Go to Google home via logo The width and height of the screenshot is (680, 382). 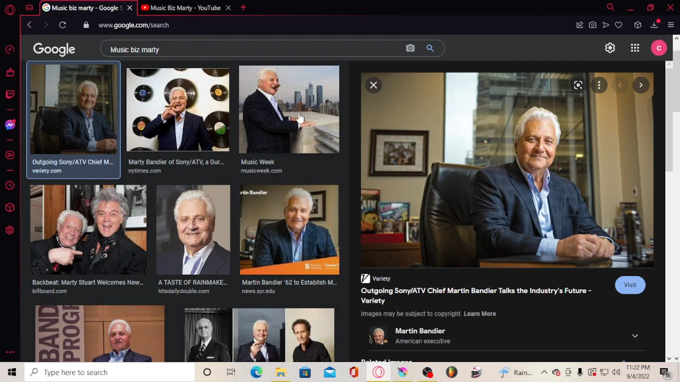point(54,49)
